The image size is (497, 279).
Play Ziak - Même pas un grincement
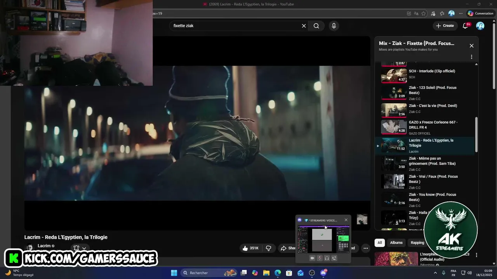click(x=425, y=164)
